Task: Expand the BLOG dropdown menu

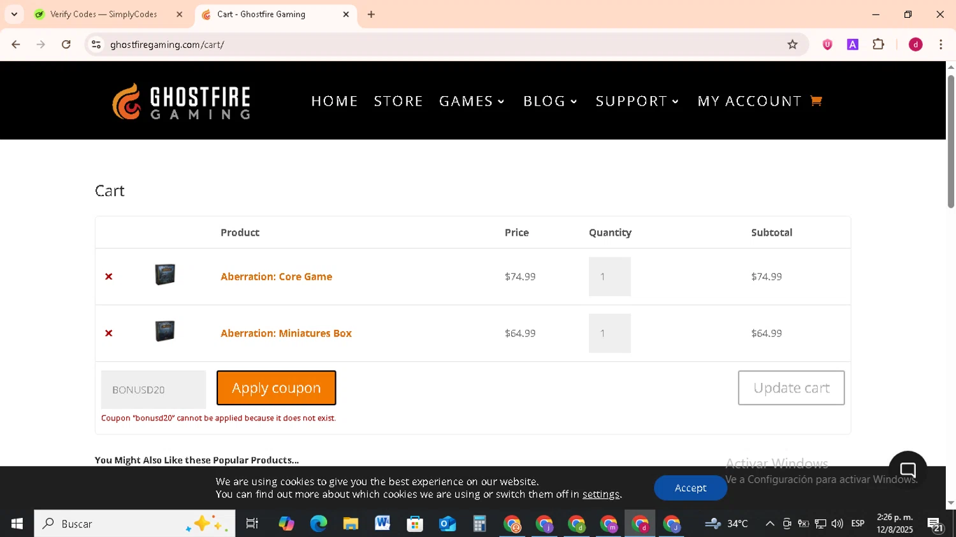Action: 551,101
